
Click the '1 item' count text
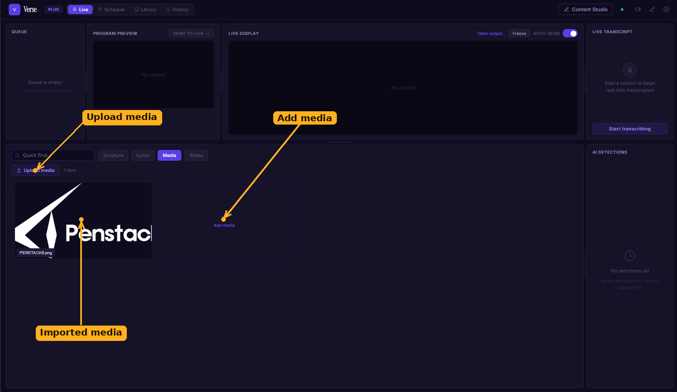(70, 170)
